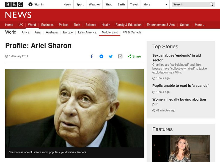This screenshot has height=162, width=220.
Task: Open the BBC logo homepage
Action: (x=14, y=4)
